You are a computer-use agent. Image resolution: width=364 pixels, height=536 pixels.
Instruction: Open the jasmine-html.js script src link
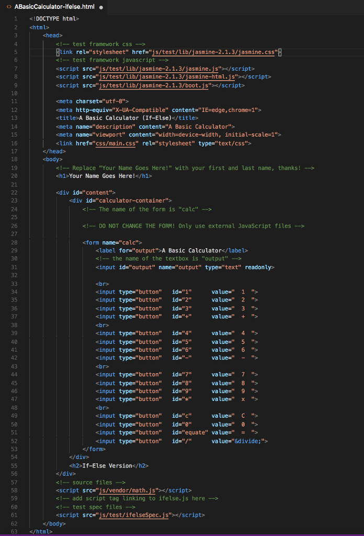coord(167,77)
